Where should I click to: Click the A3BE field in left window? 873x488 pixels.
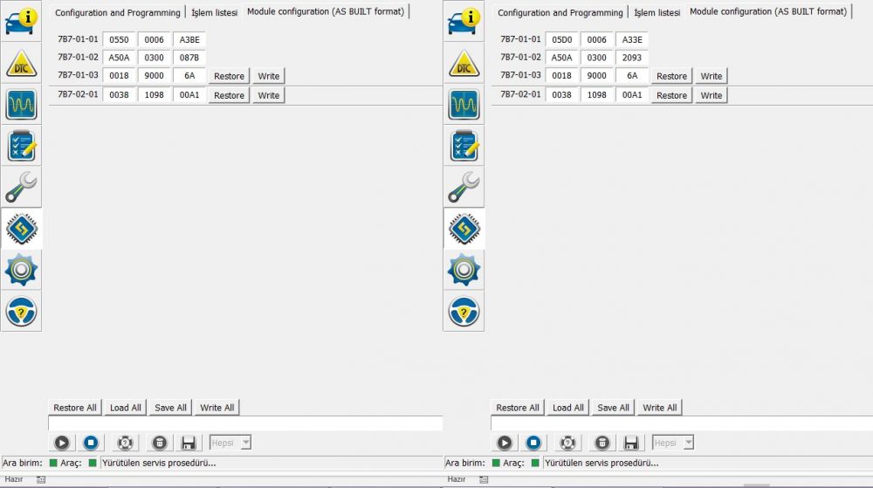pyautogui.click(x=189, y=39)
